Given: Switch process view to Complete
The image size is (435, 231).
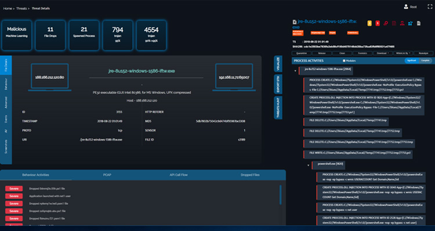Looking at the screenshot, I should click(425, 60).
